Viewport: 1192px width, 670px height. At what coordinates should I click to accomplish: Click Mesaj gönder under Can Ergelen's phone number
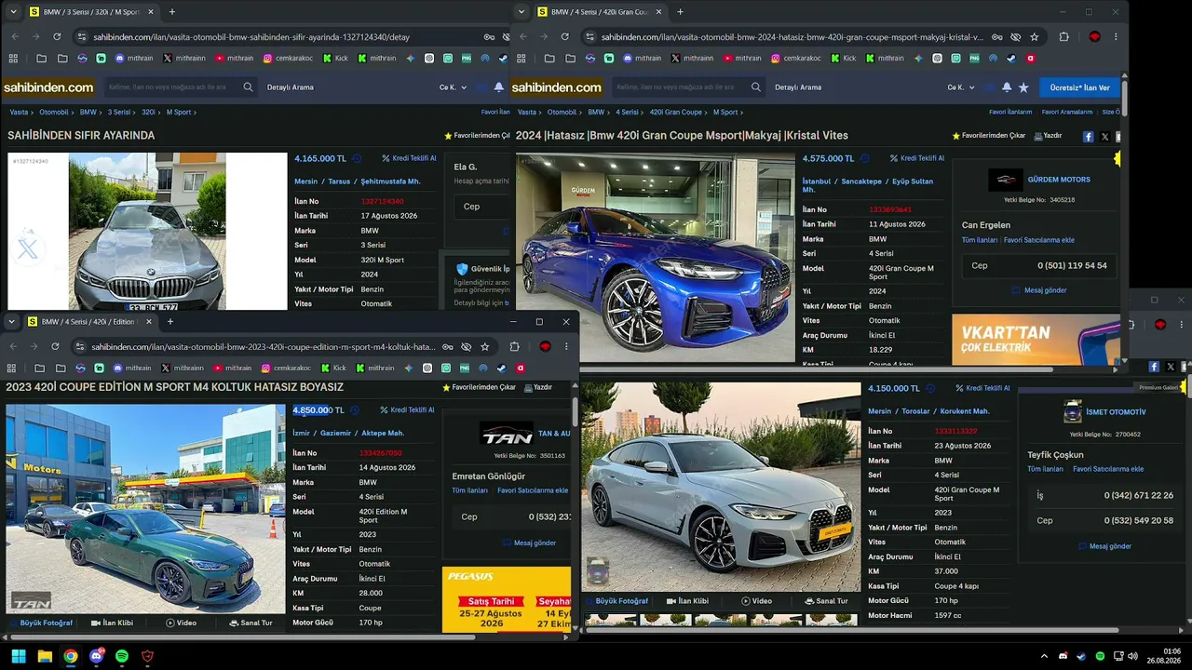coord(1039,290)
